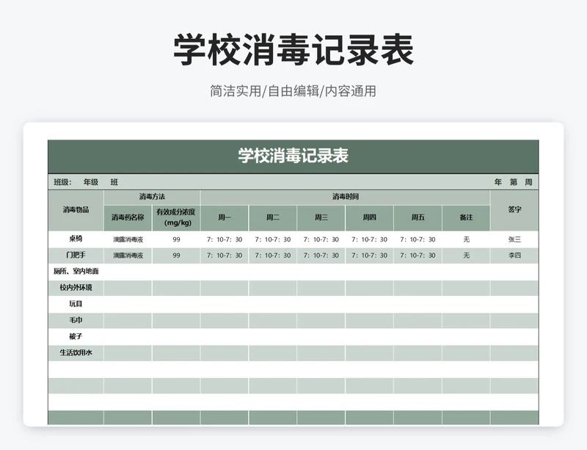Click 桌椅 row's 周三 time cell

pos(321,239)
